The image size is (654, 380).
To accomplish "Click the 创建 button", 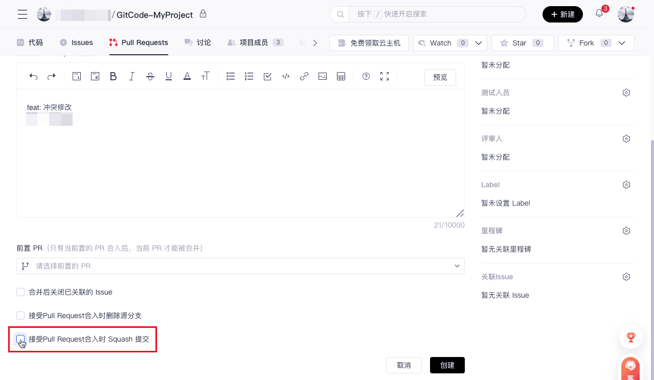I will tap(447, 365).
